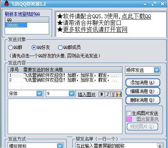Toggle bold formatting button
This screenshot has height=148, width=168.
[102, 94]
